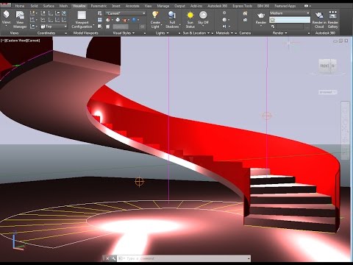Toggle the Sky Off setting

coord(203,18)
